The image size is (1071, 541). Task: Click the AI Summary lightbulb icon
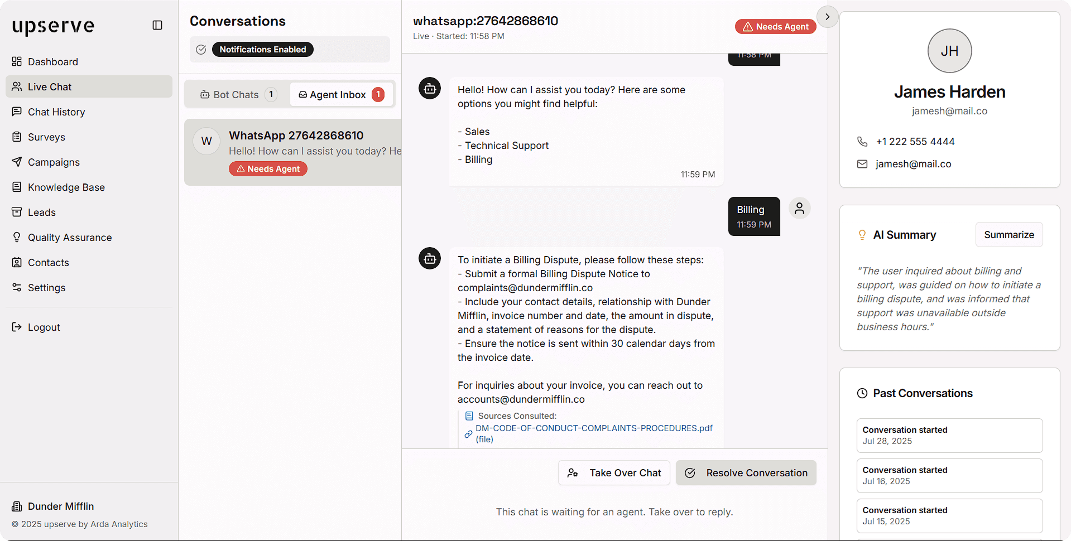point(862,235)
